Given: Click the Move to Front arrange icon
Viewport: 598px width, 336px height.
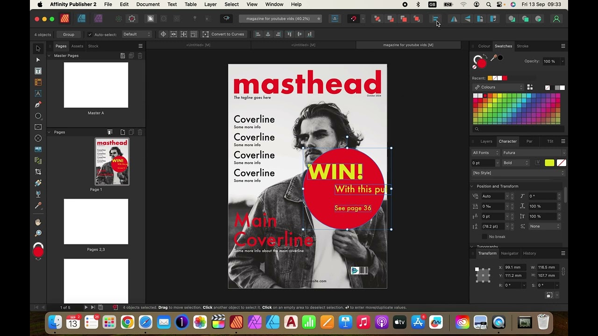Looking at the screenshot, I should tap(417, 19).
